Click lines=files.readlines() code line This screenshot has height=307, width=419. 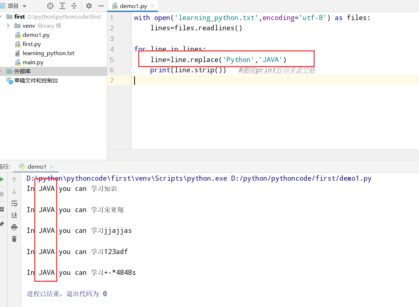pos(196,28)
